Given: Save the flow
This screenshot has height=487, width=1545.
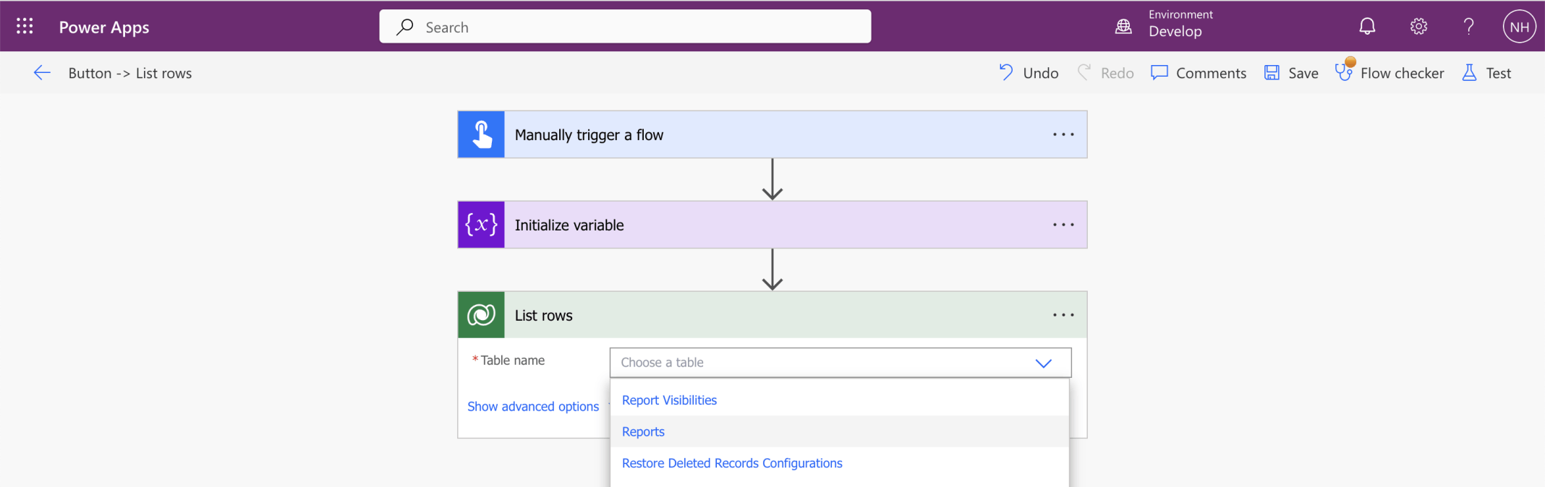Looking at the screenshot, I should pyautogui.click(x=1291, y=73).
